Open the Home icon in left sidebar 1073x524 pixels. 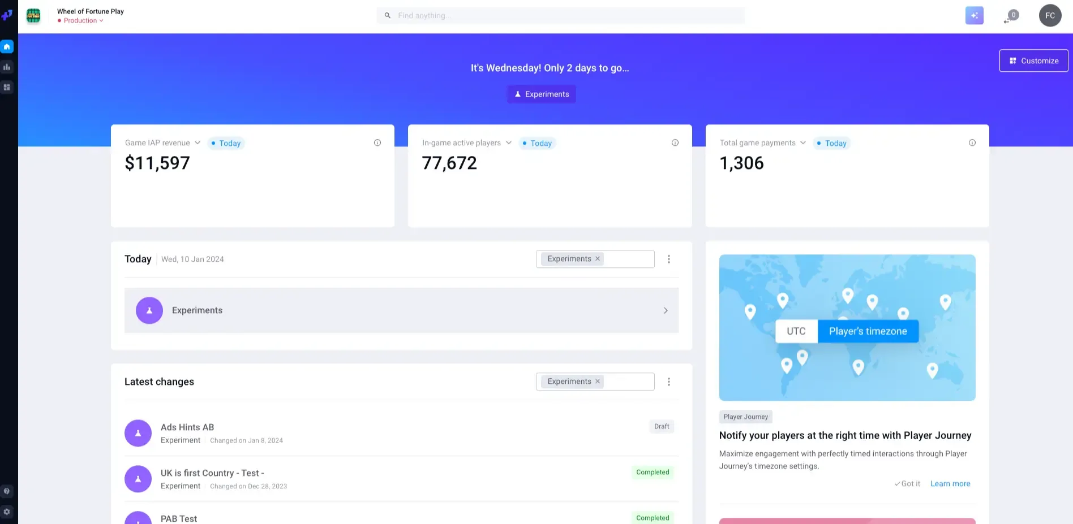point(7,47)
